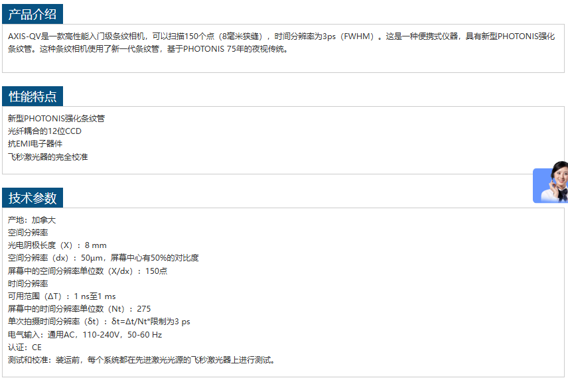This screenshot has width=568, height=378.
Task: Click the 时间分辨率 subheading text
Action: point(28,284)
